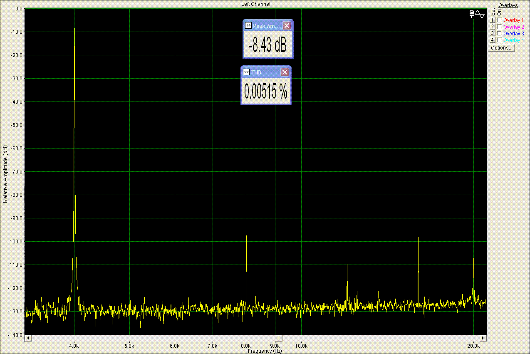The width and height of the screenshot is (530, 354).
Task: Click the 20.0k frequency tick label
Action: (474, 346)
